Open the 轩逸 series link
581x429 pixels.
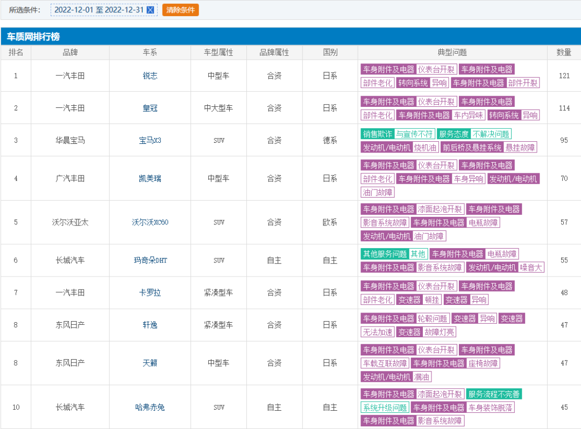(x=150, y=325)
